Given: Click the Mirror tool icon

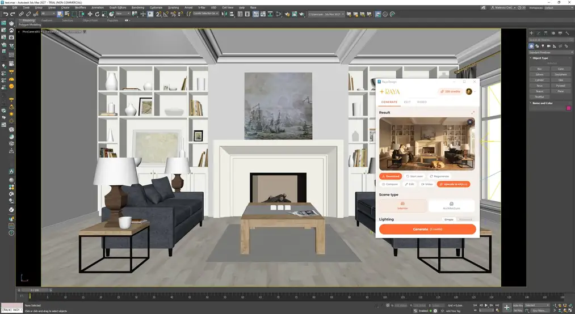Looking at the screenshot, I should pos(224,14).
